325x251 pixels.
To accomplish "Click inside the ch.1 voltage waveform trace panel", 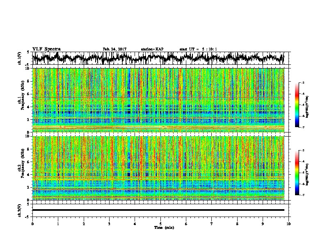I will point(160,58).
